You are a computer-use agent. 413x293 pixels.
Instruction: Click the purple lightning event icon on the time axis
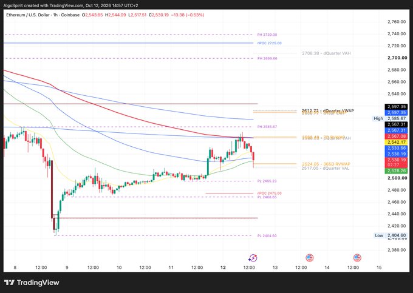click(x=253, y=258)
